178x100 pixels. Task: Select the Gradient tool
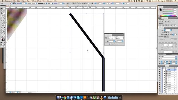(x=4, y=27)
